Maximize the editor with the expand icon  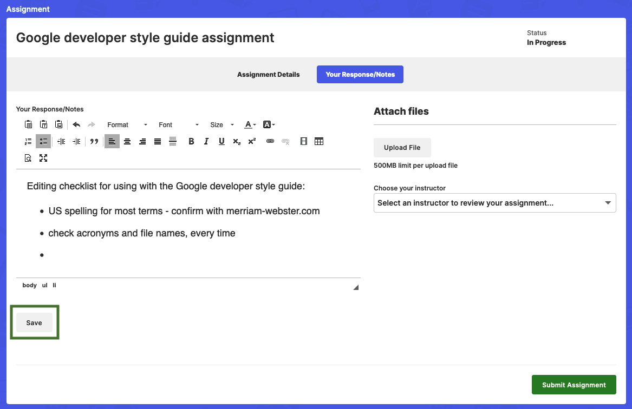coord(43,158)
